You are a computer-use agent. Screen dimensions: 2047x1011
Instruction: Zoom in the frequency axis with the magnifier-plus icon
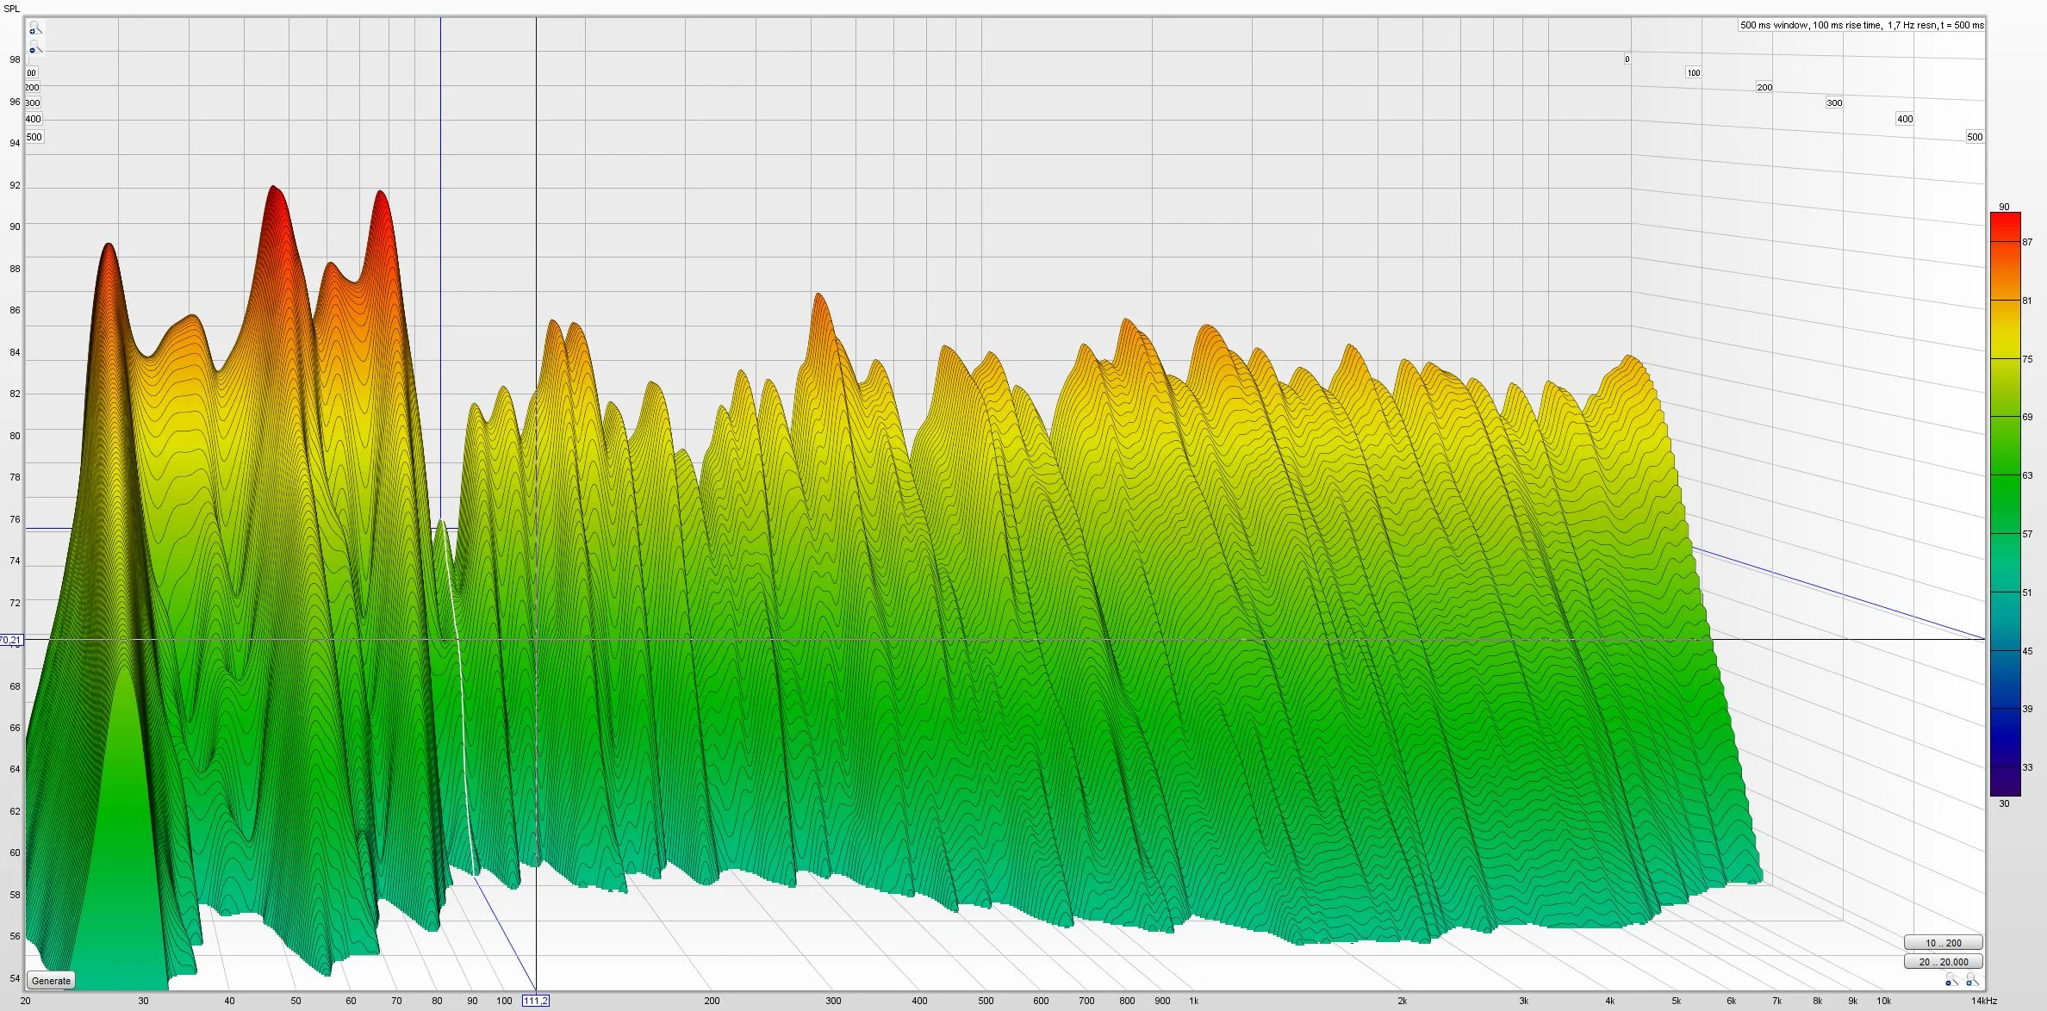[1972, 981]
